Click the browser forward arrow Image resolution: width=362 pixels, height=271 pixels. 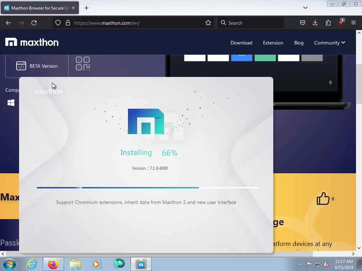pos(21,23)
